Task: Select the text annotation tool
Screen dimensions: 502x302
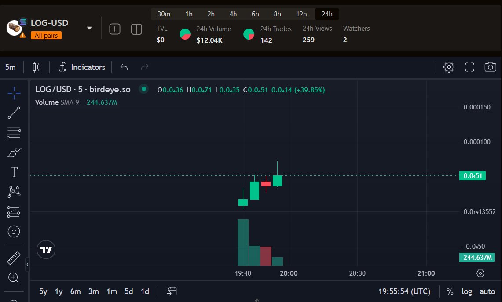Action: 13,172
